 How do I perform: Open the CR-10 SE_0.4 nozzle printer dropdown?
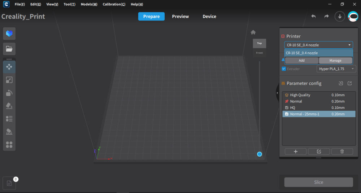click(319, 45)
